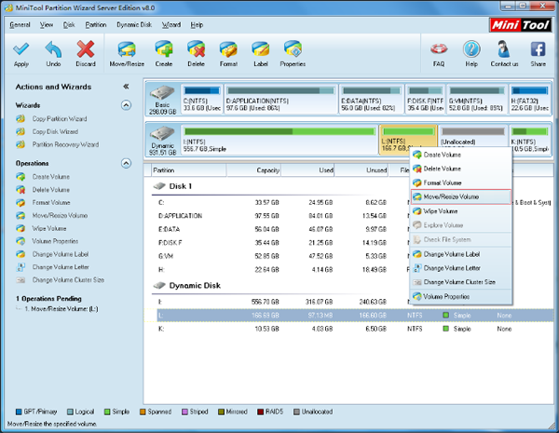This screenshot has height=433, width=559.
Task: Click Move/Resize Volume in Operations sidebar
Action: click(60, 215)
